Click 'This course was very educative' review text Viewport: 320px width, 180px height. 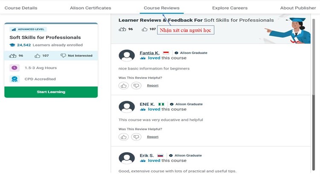161,120
